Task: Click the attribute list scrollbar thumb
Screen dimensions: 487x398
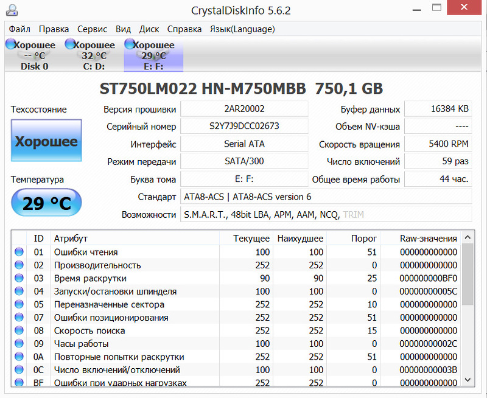Action: click(468, 274)
